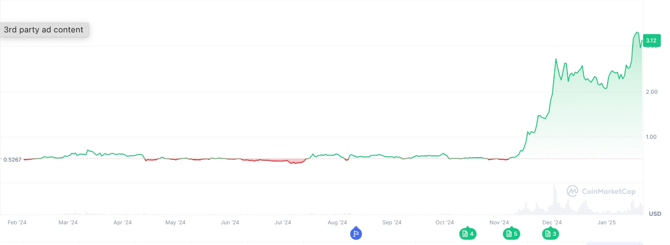
Task: Click the blue flag event marker
Action: pyautogui.click(x=356, y=233)
